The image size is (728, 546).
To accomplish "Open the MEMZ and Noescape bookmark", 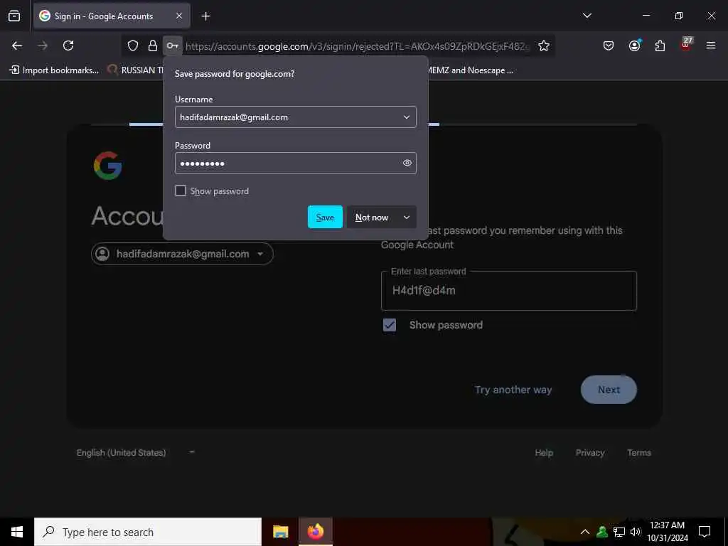I will pyautogui.click(x=471, y=70).
